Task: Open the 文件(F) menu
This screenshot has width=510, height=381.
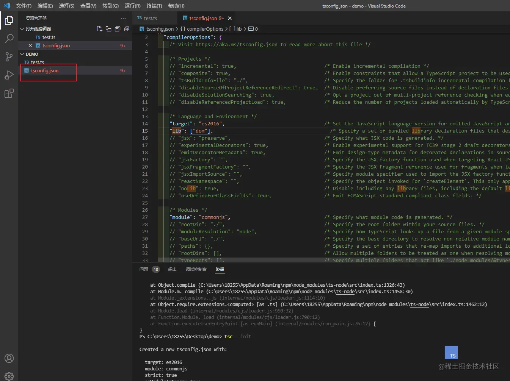Action: (x=24, y=6)
